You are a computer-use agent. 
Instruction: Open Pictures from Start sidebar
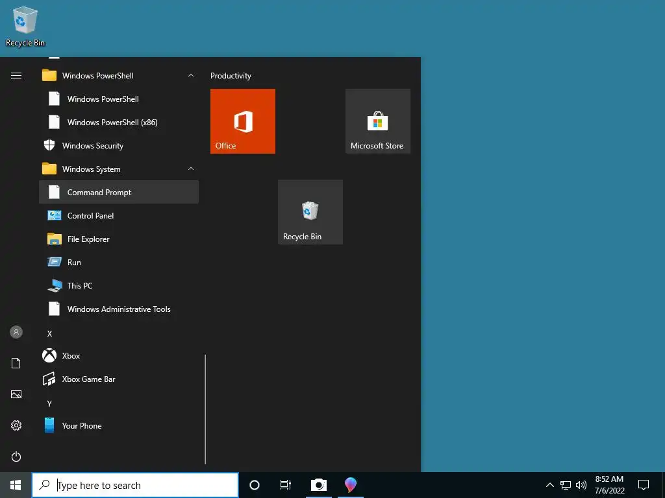click(x=16, y=394)
